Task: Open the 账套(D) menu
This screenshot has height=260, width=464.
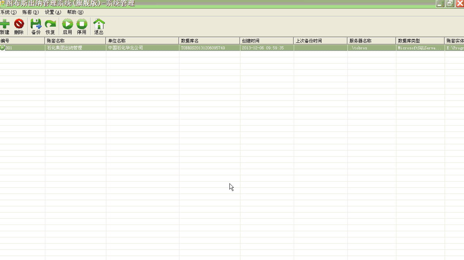Action: [x=30, y=12]
